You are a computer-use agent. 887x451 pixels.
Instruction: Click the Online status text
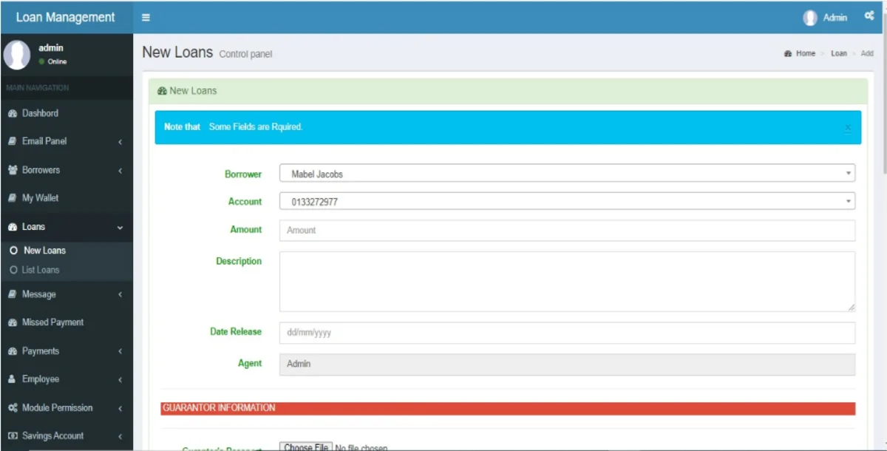(57, 62)
